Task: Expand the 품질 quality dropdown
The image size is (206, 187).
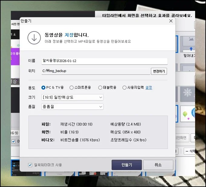Action: click(72, 107)
